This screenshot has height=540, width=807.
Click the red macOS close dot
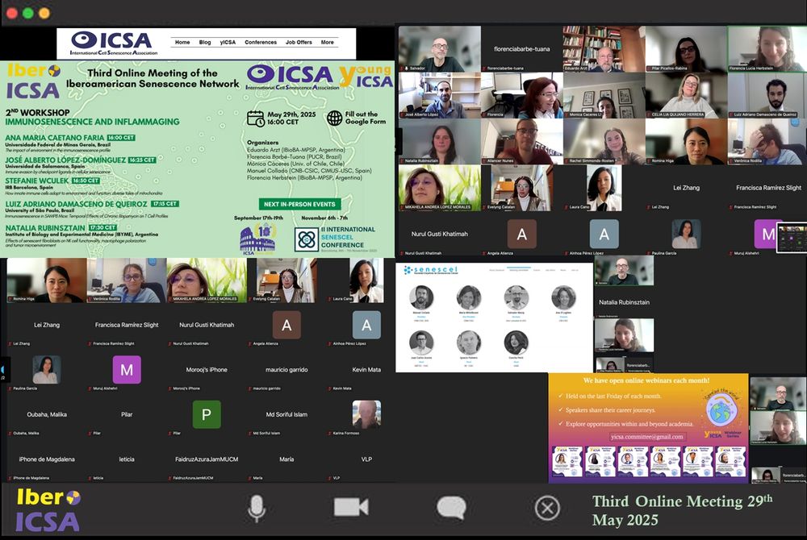point(12,14)
